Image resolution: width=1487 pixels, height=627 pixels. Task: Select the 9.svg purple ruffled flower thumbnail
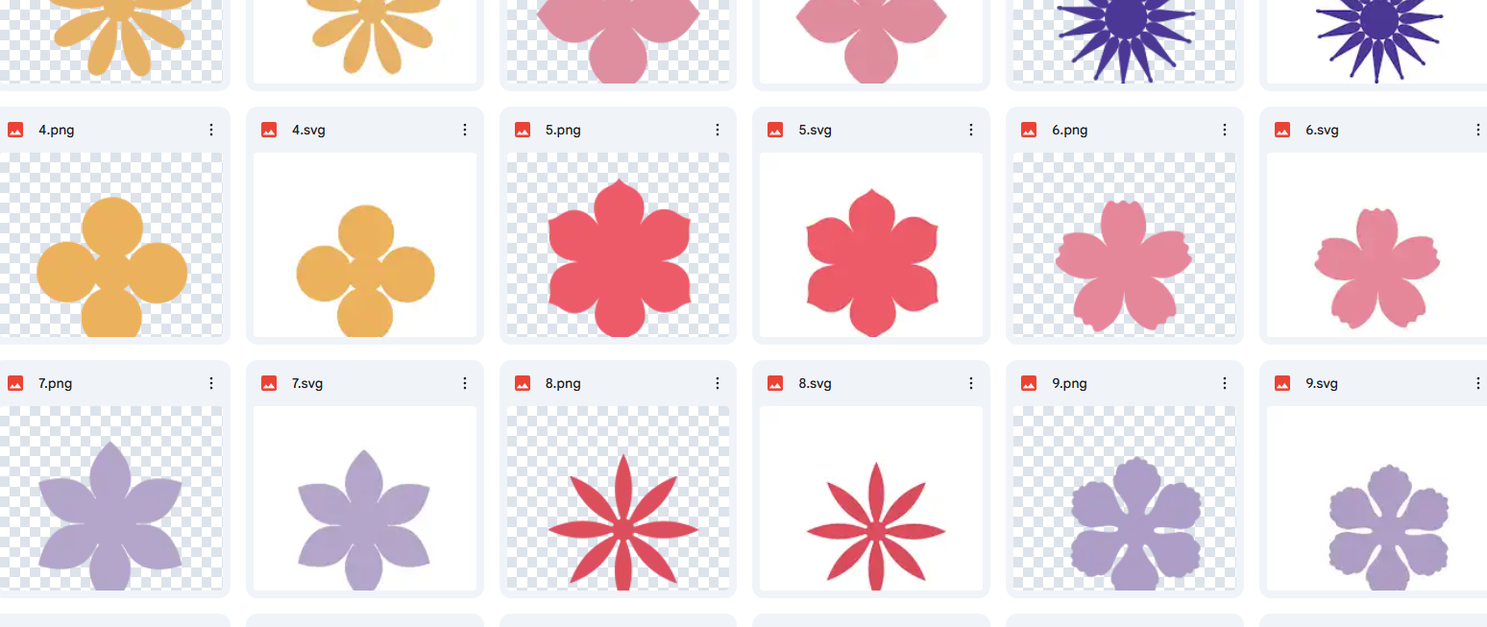[1377, 498]
